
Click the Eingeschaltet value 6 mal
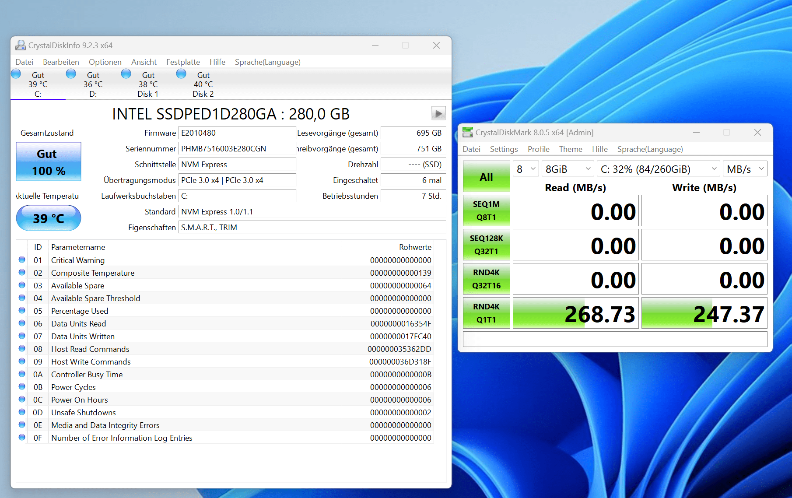point(413,180)
